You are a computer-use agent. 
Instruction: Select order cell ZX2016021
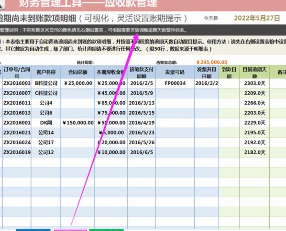pyautogui.click(x=17, y=133)
